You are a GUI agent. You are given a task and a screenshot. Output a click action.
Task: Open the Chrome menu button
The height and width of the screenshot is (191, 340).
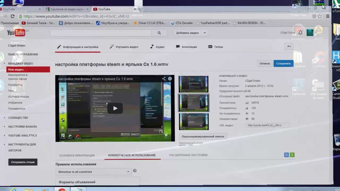coord(328,16)
